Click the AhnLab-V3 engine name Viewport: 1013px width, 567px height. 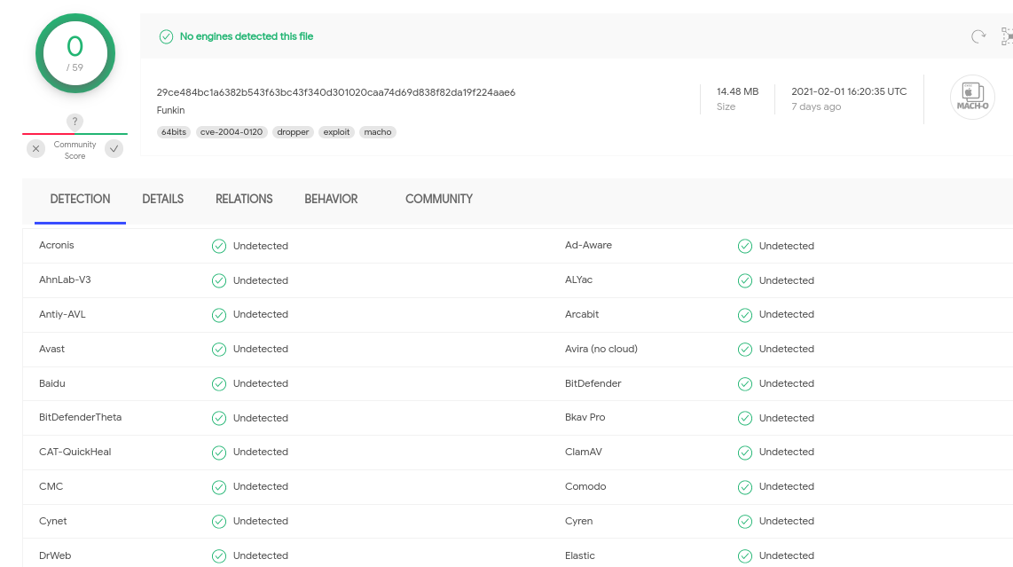click(x=65, y=280)
